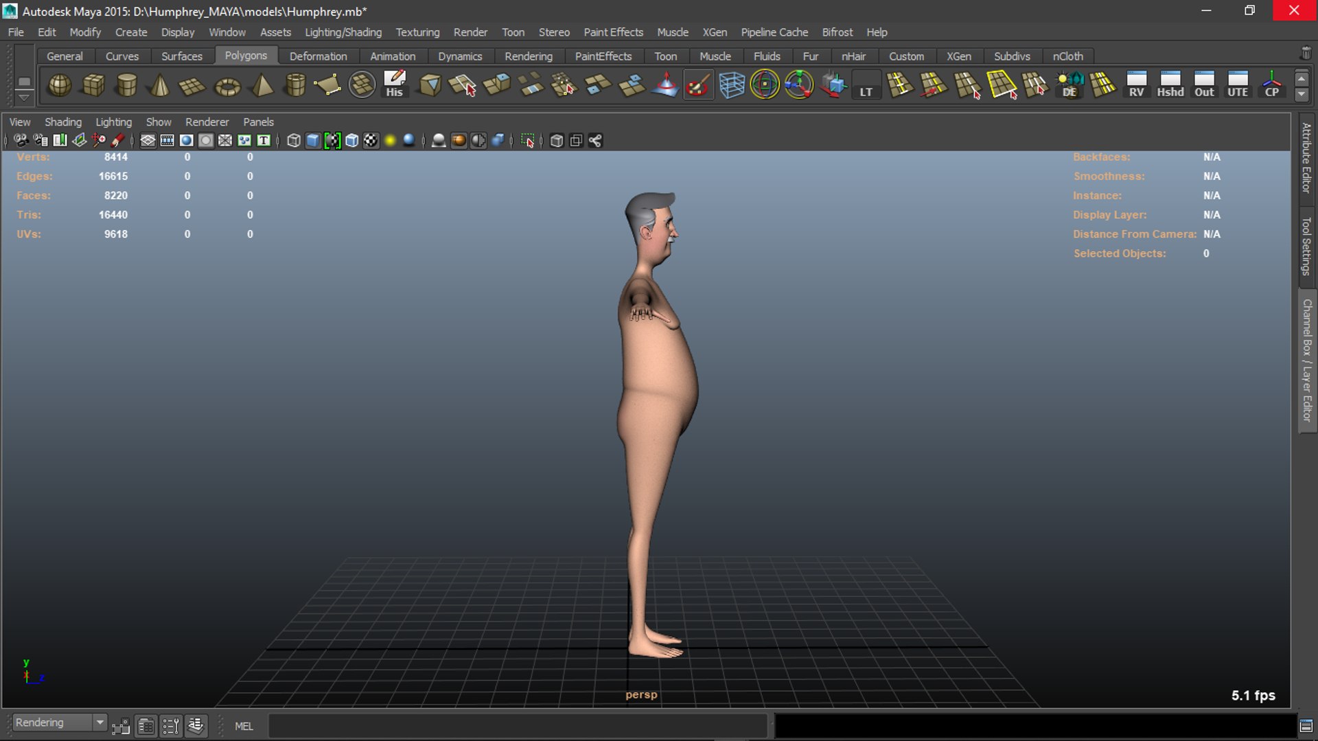Create a polygon sphere from the shelf

[x=60, y=85]
